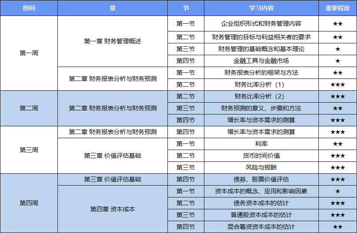Select the 企业组织形式和财务管理内容 cell
The width and height of the screenshot is (357, 233).
point(261,24)
